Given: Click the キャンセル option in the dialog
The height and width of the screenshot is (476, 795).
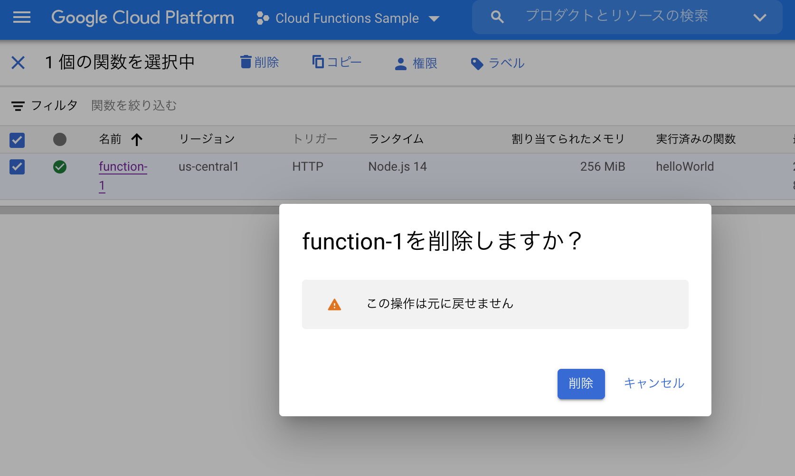Looking at the screenshot, I should (654, 384).
